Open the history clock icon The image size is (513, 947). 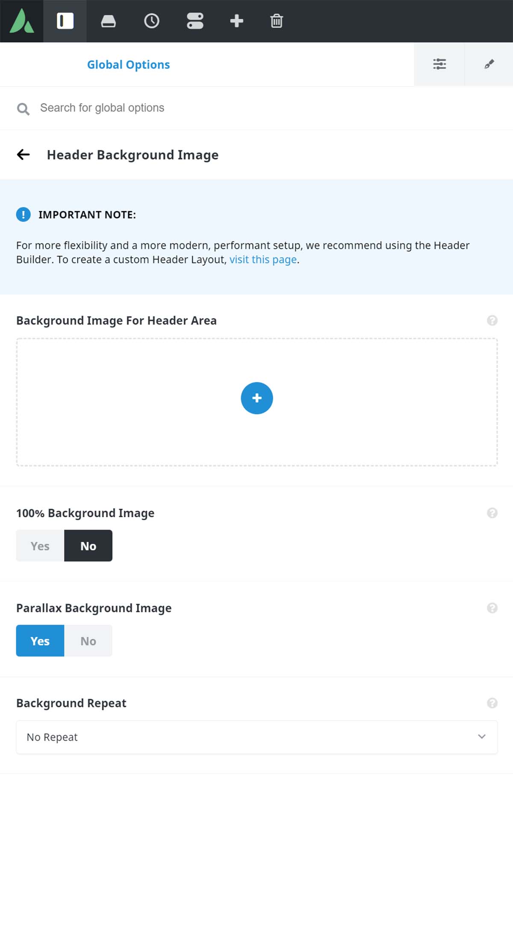pyautogui.click(x=152, y=21)
